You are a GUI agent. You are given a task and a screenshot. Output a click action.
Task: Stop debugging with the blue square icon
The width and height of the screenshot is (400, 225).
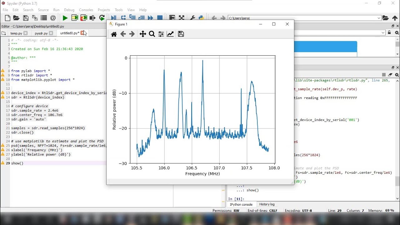pos(160,18)
